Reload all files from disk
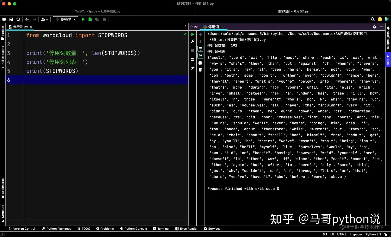The height and width of the screenshot is (237, 391). [x=18, y=19]
